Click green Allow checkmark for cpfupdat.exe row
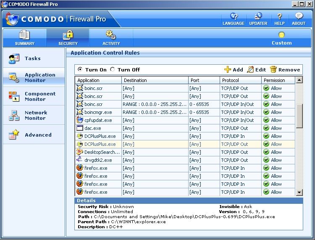315x240 pixels. [266, 120]
